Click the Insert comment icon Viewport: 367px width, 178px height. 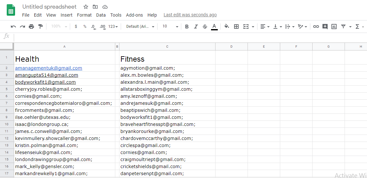(325, 27)
